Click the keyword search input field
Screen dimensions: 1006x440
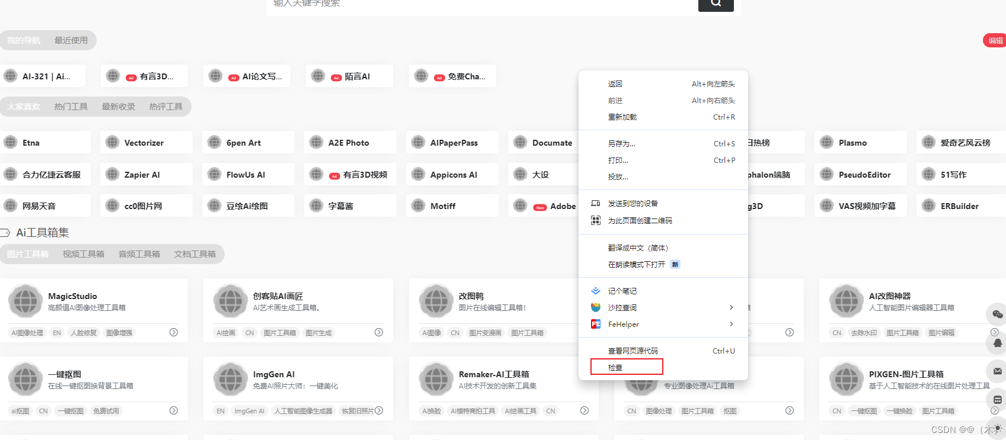(483, 5)
